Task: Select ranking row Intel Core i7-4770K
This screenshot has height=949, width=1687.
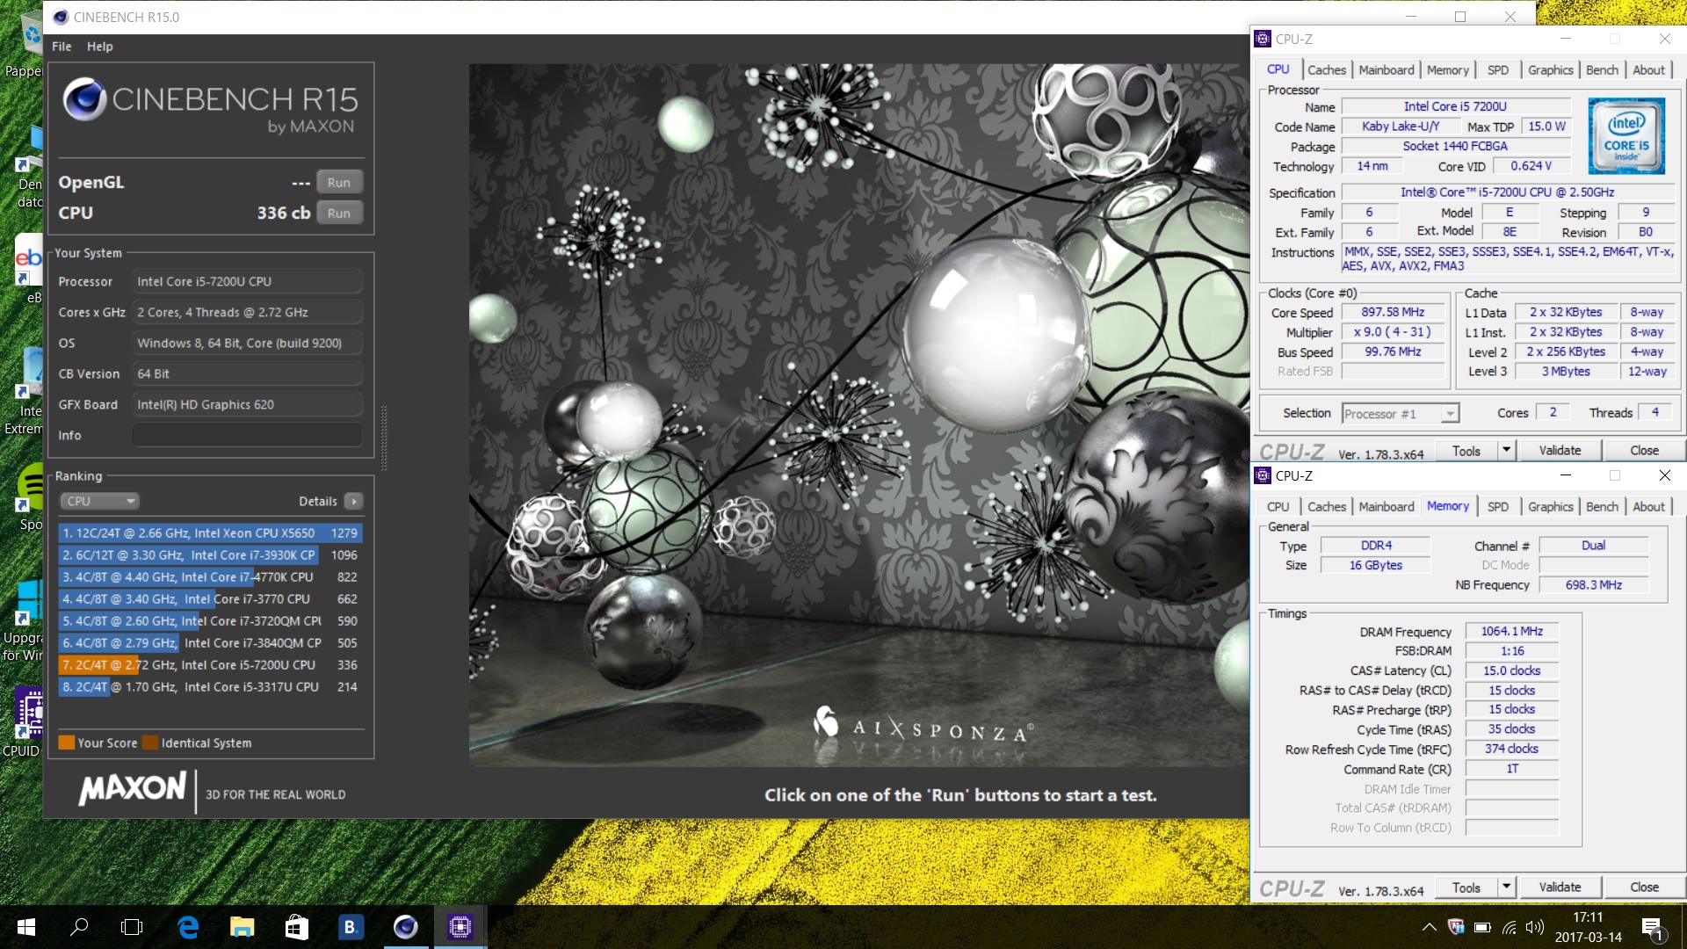Action: click(x=210, y=577)
